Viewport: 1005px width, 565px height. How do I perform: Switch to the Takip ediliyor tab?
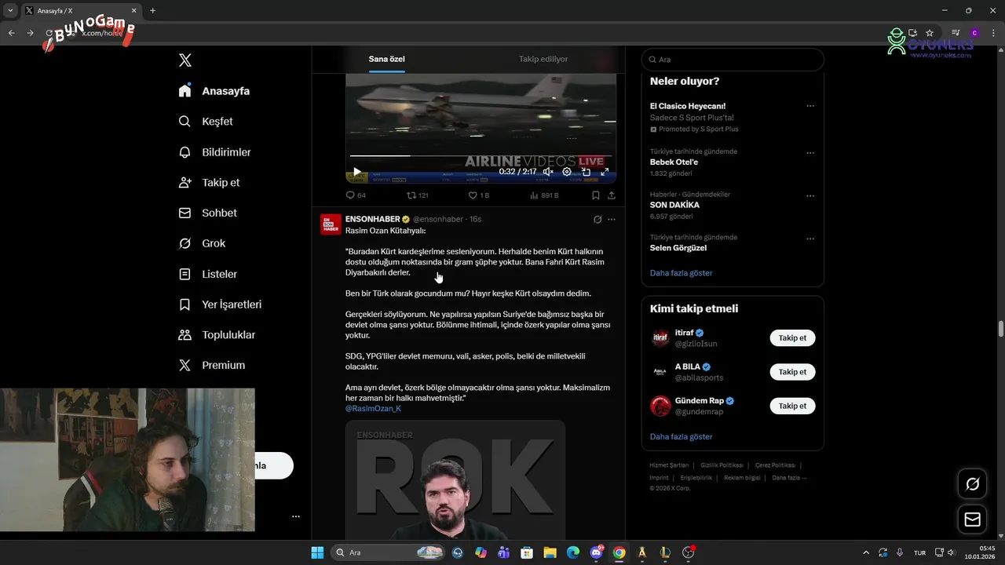(543, 59)
